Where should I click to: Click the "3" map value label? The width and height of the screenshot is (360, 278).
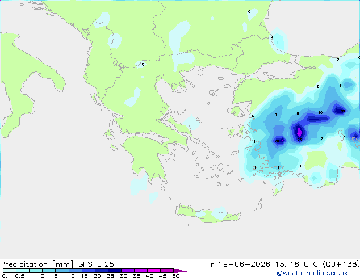click(301, 166)
